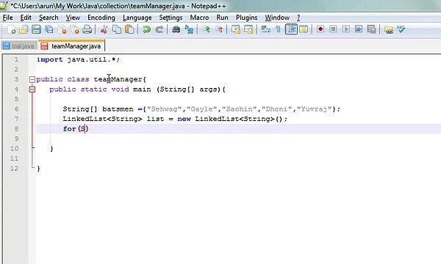This screenshot has height=264, width=441.
Task: Click the Save All icon
Action: tap(49, 29)
